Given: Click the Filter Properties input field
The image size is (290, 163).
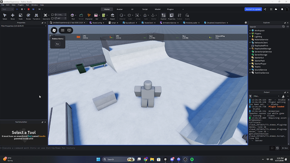Looking at the screenshot, I should click(x=24, y=26).
